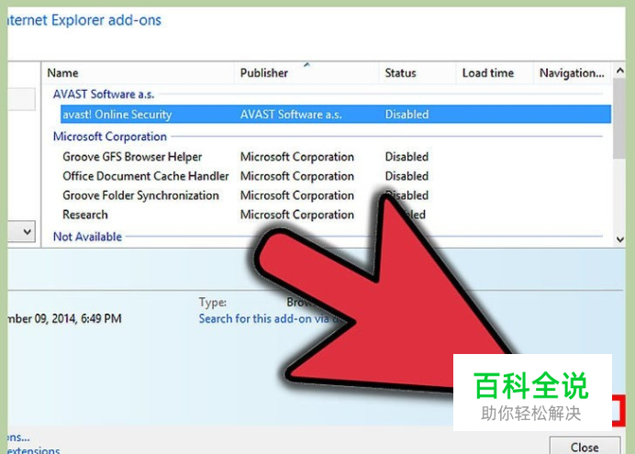Click Disabled status of Office Document Cache Handler
Image resolution: width=635 pixels, height=454 pixels.
pyautogui.click(x=407, y=176)
